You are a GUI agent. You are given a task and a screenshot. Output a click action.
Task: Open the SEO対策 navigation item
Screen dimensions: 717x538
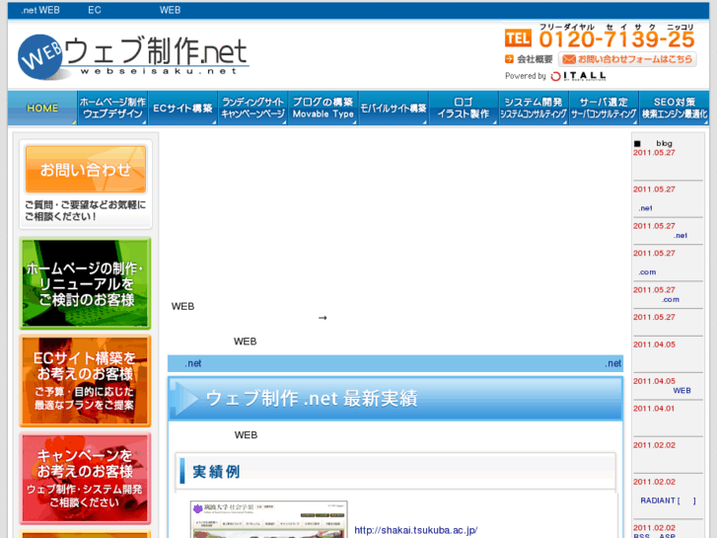674,108
